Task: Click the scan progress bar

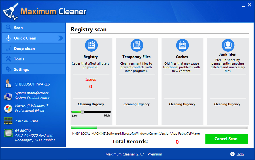Action: [159, 128]
